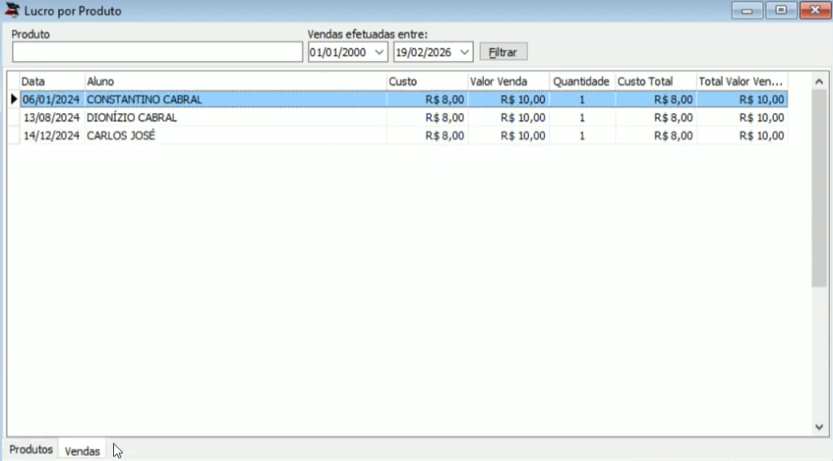Click Quantidade 1 in CONSTANTINO CABRAL row
Viewport: 833px width, 461px height.
point(582,99)
